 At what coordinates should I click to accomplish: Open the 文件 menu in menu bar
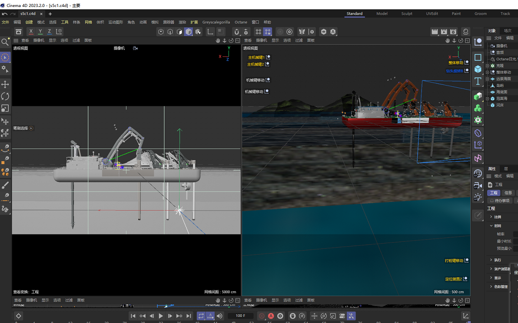point(6,22)
